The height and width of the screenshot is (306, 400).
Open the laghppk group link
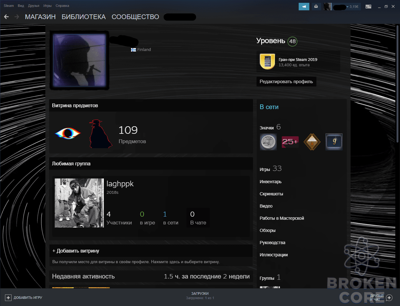click(120, 184)
